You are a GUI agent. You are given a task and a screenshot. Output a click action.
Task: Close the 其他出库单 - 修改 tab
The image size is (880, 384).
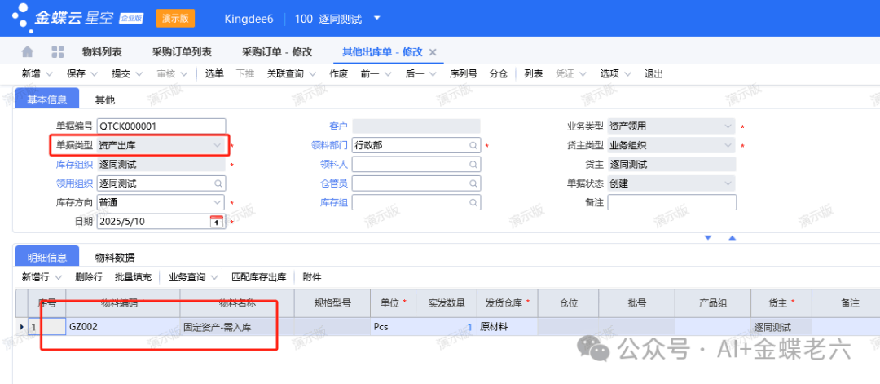tap(433, 52)
